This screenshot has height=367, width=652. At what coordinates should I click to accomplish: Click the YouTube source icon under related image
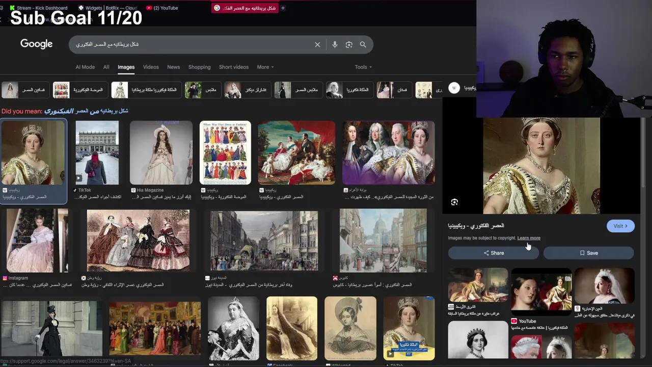pyautogui.click(x=514, y=321)
